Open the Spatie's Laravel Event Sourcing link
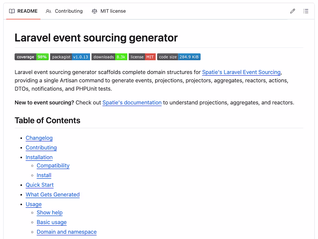The width and height of the screenshot is (318, 239). point(241,72)
